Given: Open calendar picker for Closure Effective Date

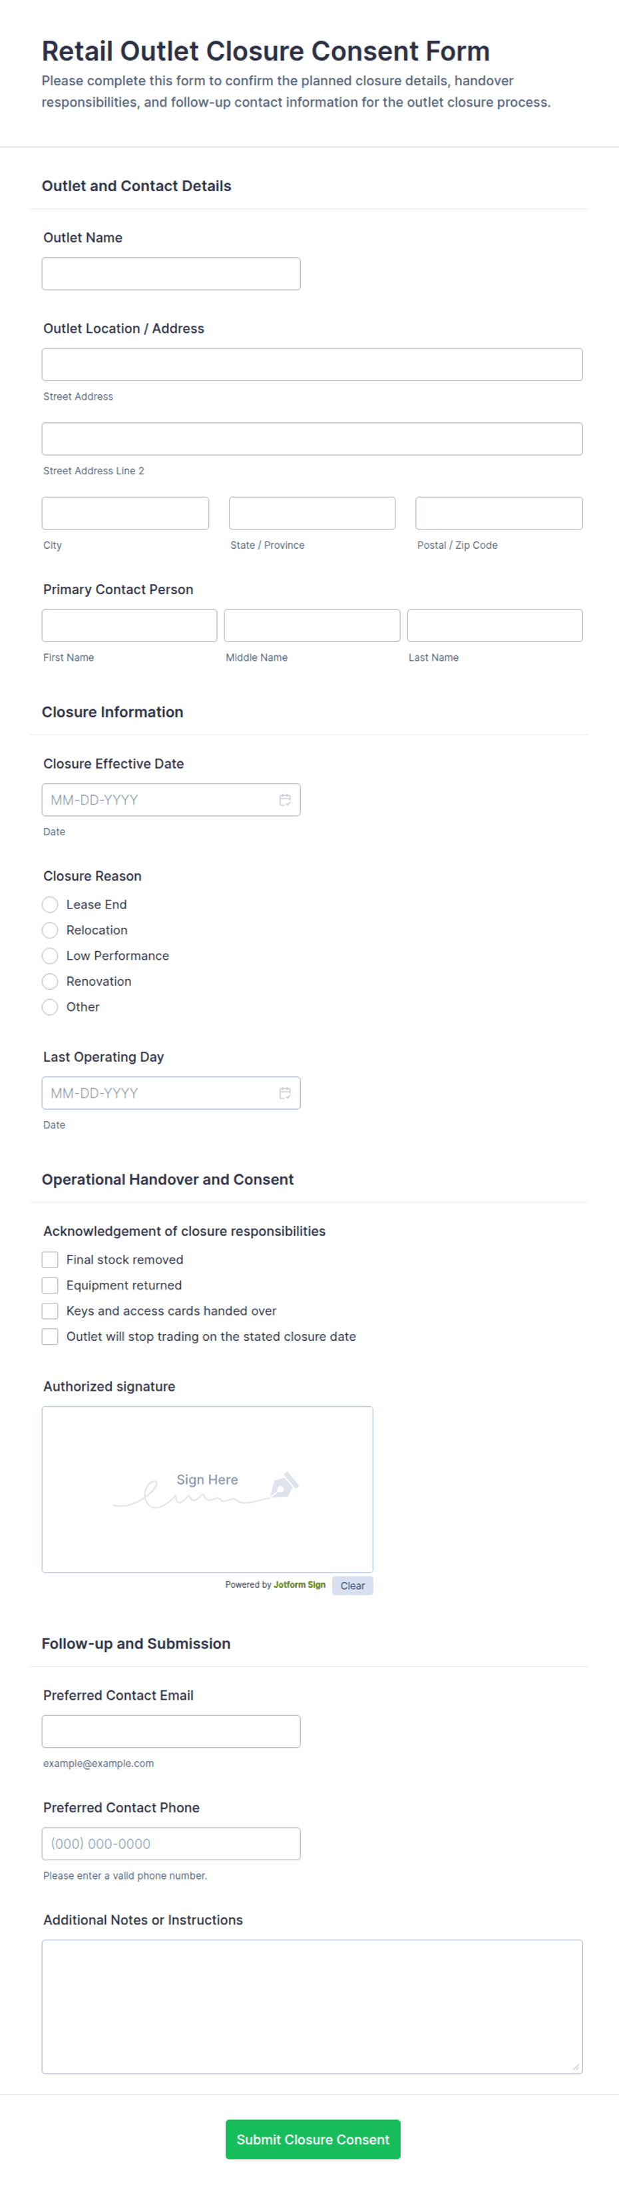Looking at the screenshot, I should (x=285, y=800).
